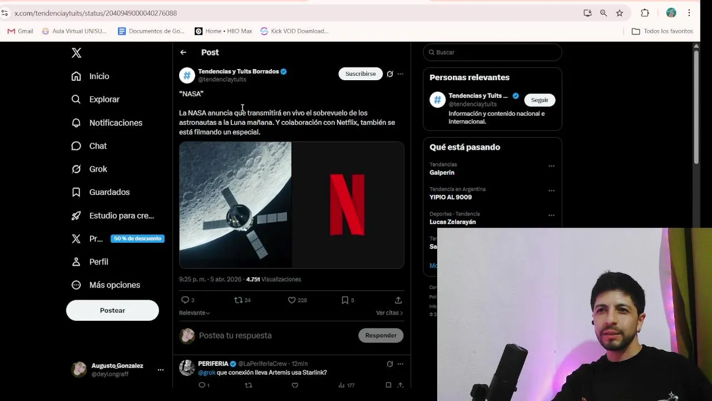
Task: Open the Netflix logo image
Action: click(x=348, y=205)
